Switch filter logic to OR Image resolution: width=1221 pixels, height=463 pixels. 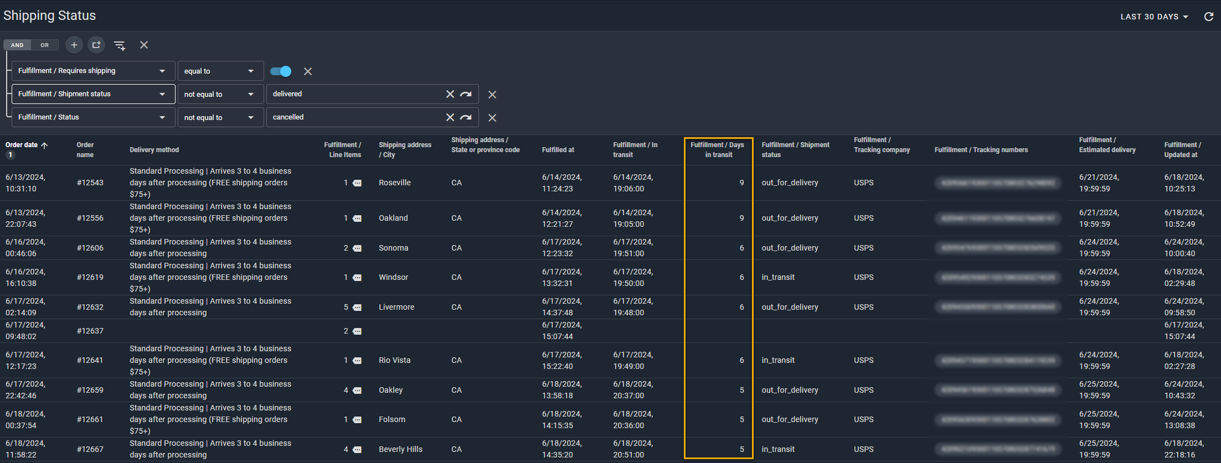[x=45, y=45]
